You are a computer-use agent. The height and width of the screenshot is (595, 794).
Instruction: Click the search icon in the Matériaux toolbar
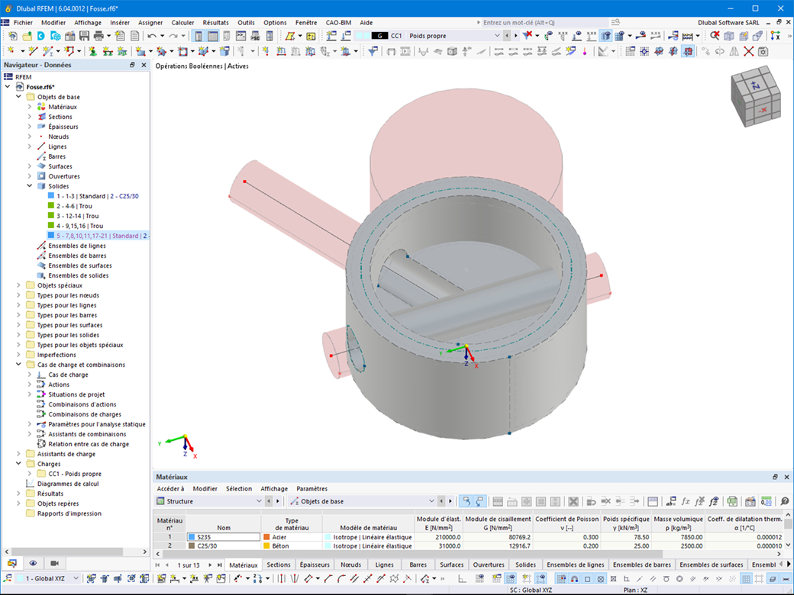point(784,501)
